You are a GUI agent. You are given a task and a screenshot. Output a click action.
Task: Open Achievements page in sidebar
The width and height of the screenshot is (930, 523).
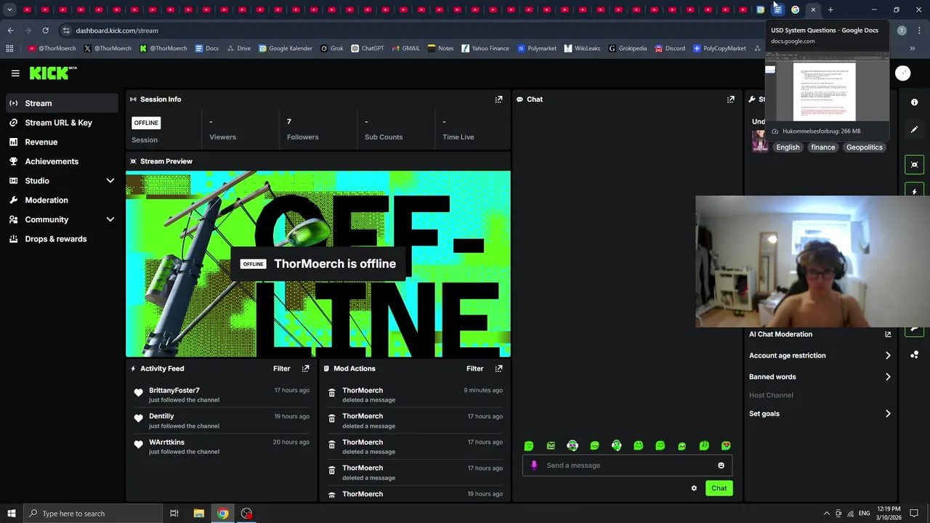(x=62, y=161)
